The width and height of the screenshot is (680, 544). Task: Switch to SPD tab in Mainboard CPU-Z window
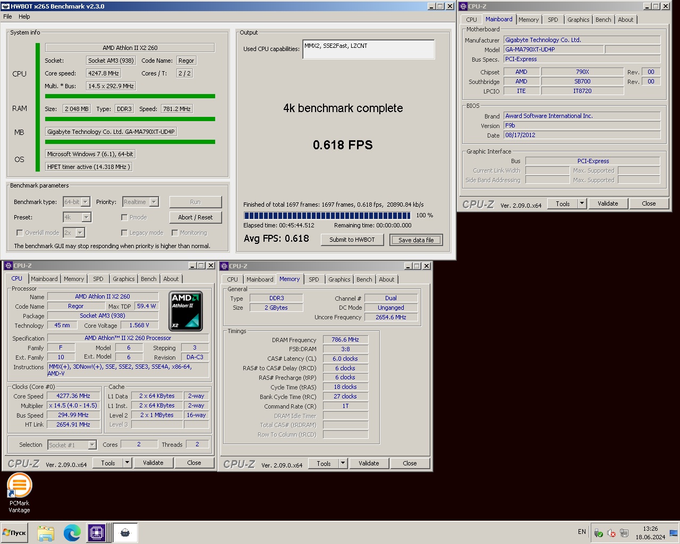coord(553,20)
